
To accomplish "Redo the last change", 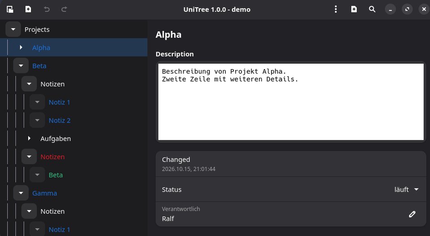I will click(64, 9).
